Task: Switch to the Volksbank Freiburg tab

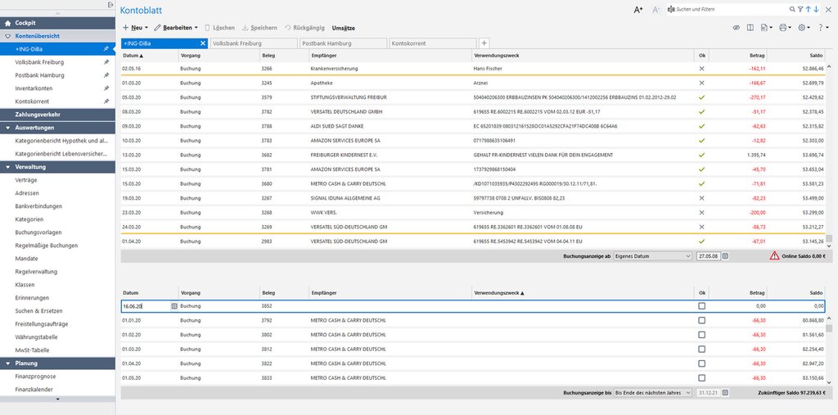Action: coord(252,43)
